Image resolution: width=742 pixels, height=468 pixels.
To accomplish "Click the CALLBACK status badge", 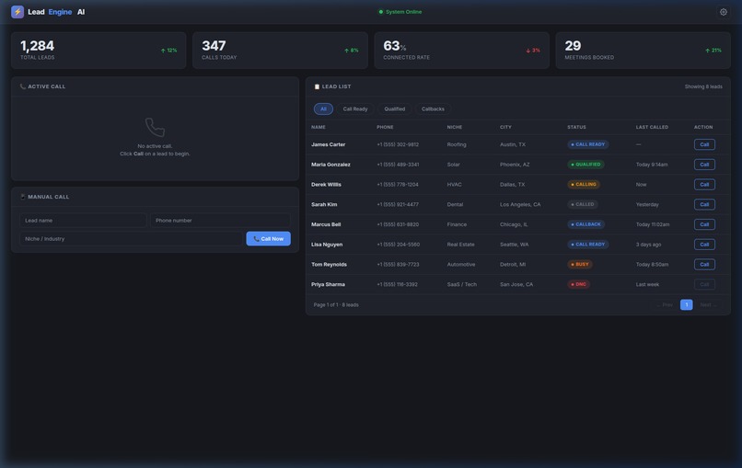I will (x=585, y=224).
